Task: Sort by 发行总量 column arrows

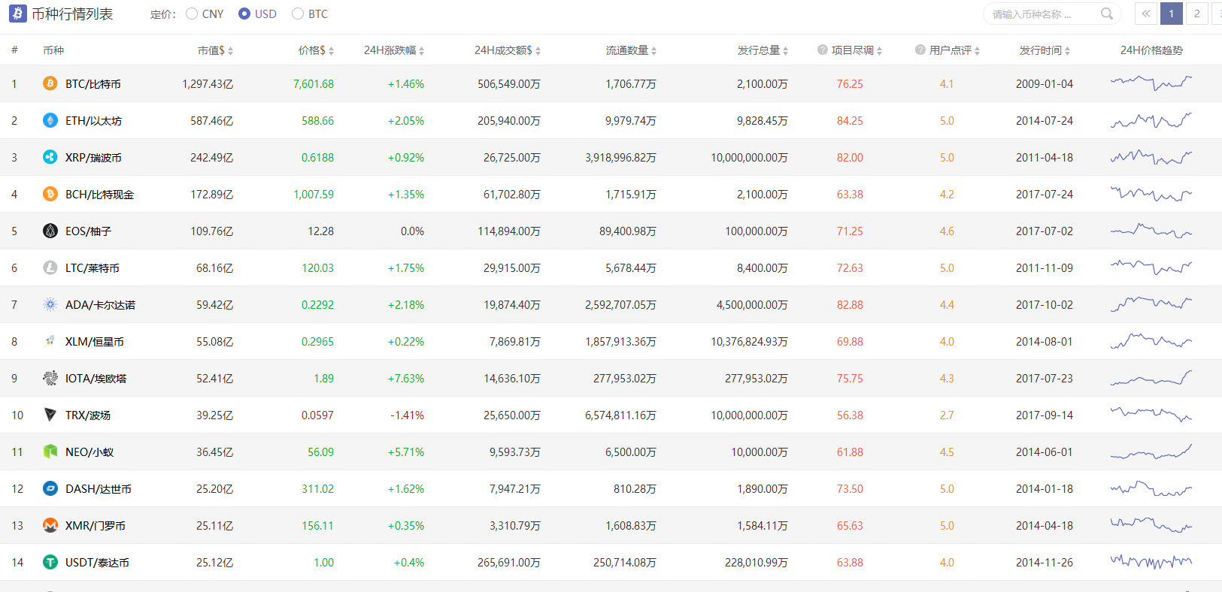Action: [x=785, y=50]
